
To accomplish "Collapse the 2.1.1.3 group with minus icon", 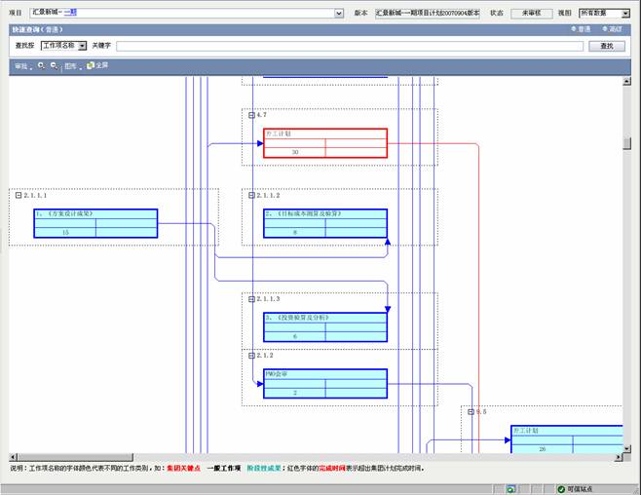I will click(x=250, y=299).
